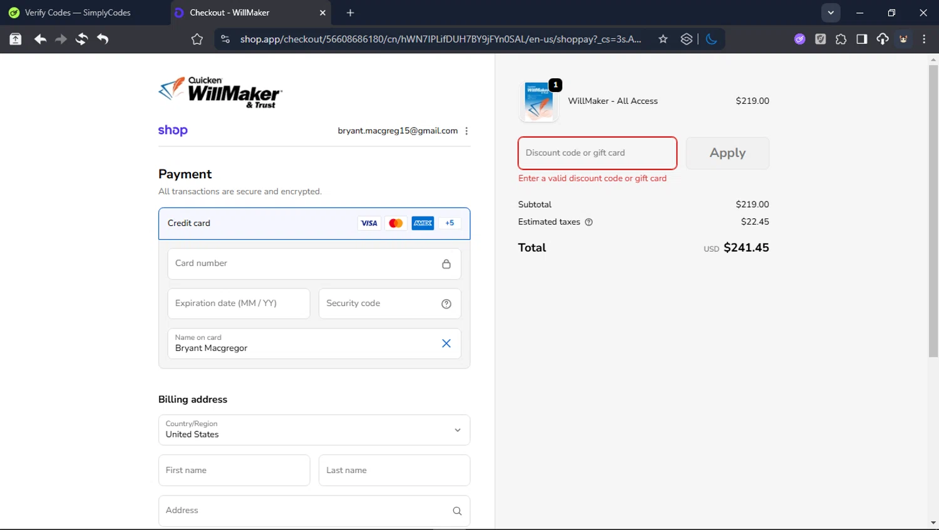Focus the Security code field
The width and height of the screenshot is (939, 530).
[389, 303]
